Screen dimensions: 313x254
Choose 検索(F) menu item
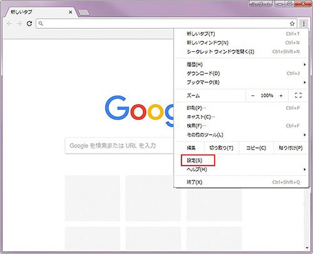click(242, 126)
